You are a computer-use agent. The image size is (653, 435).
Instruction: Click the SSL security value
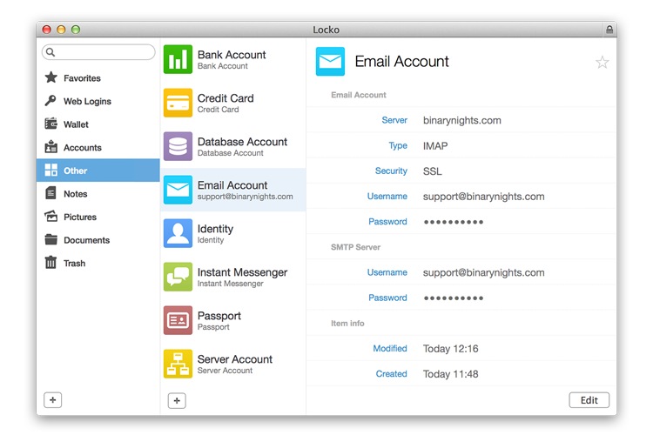point(432,171)
